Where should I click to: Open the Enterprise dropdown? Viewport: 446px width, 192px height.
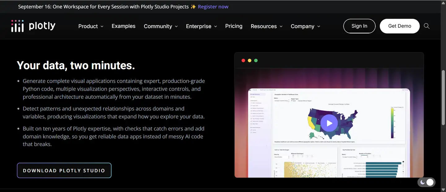[x=201, y=26]
